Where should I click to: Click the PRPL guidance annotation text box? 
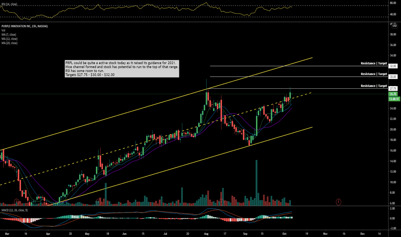coord(122,69)
